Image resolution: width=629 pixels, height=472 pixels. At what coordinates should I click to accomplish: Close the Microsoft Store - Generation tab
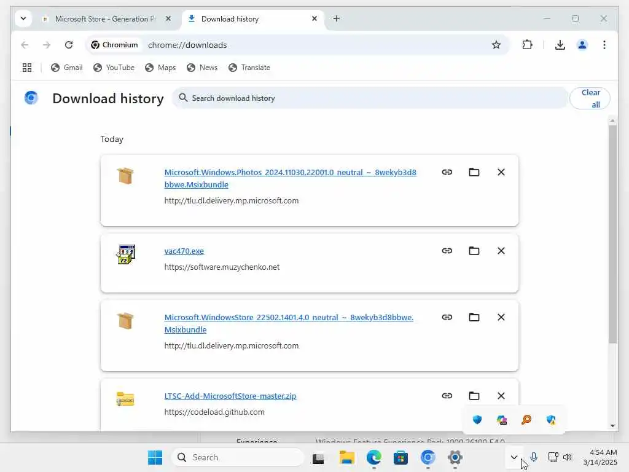[x=168, y=19]
